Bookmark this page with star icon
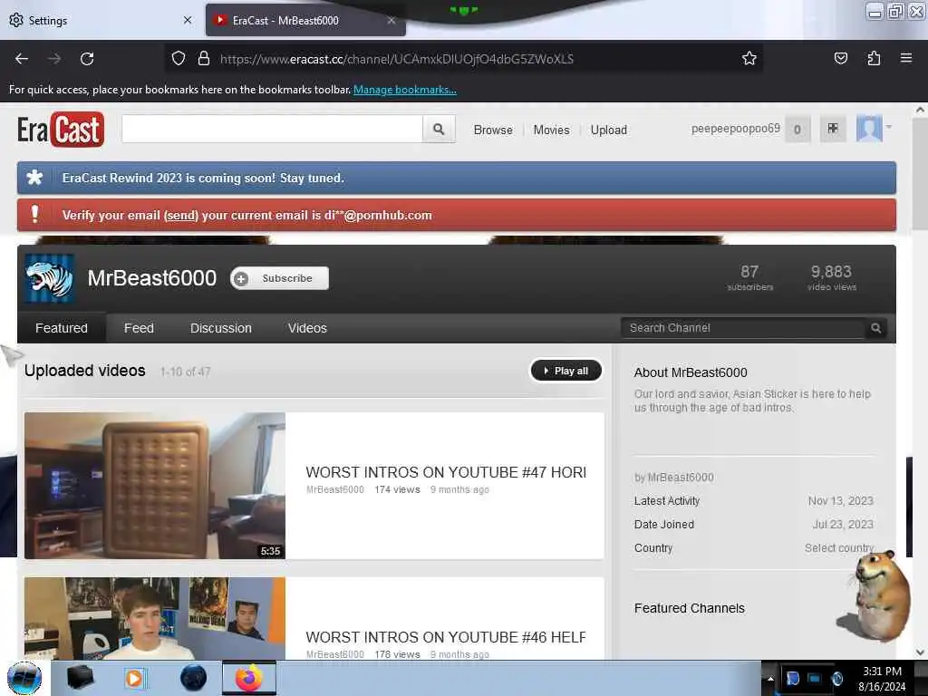 (x=749, y=58)
